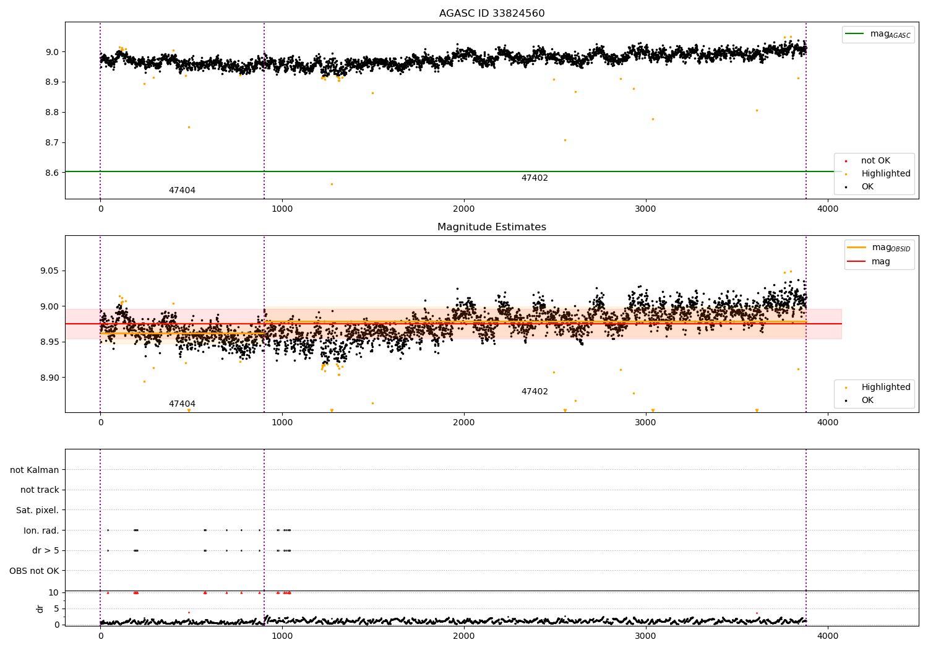Click the 10 tick on the dr axis

tap(54, 592)
